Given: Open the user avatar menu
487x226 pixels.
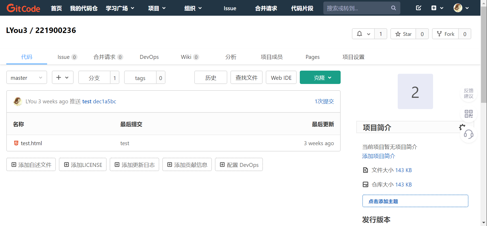Looking at the screenshot, I should click(x=461, y=8).
